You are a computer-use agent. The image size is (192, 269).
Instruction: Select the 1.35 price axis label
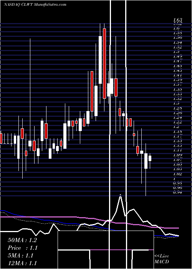point(177,89)
